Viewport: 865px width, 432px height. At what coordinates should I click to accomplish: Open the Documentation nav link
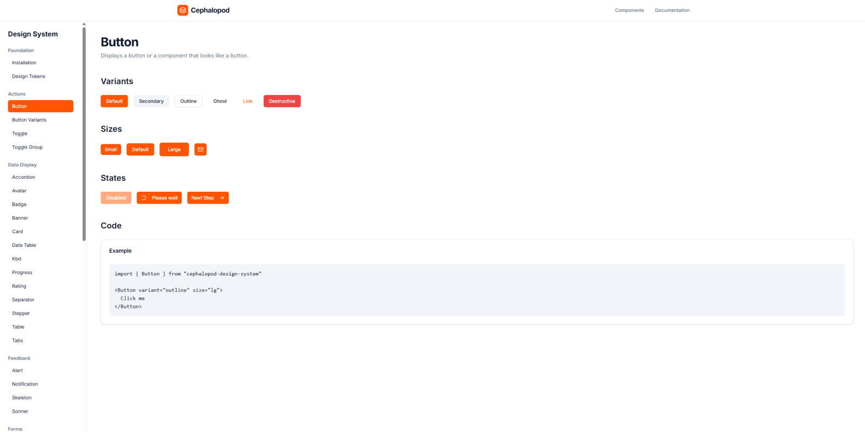pos(672,10)
